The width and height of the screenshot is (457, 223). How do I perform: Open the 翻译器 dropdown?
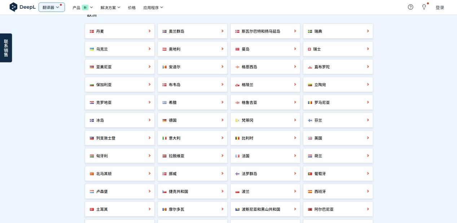coord(52,7)
